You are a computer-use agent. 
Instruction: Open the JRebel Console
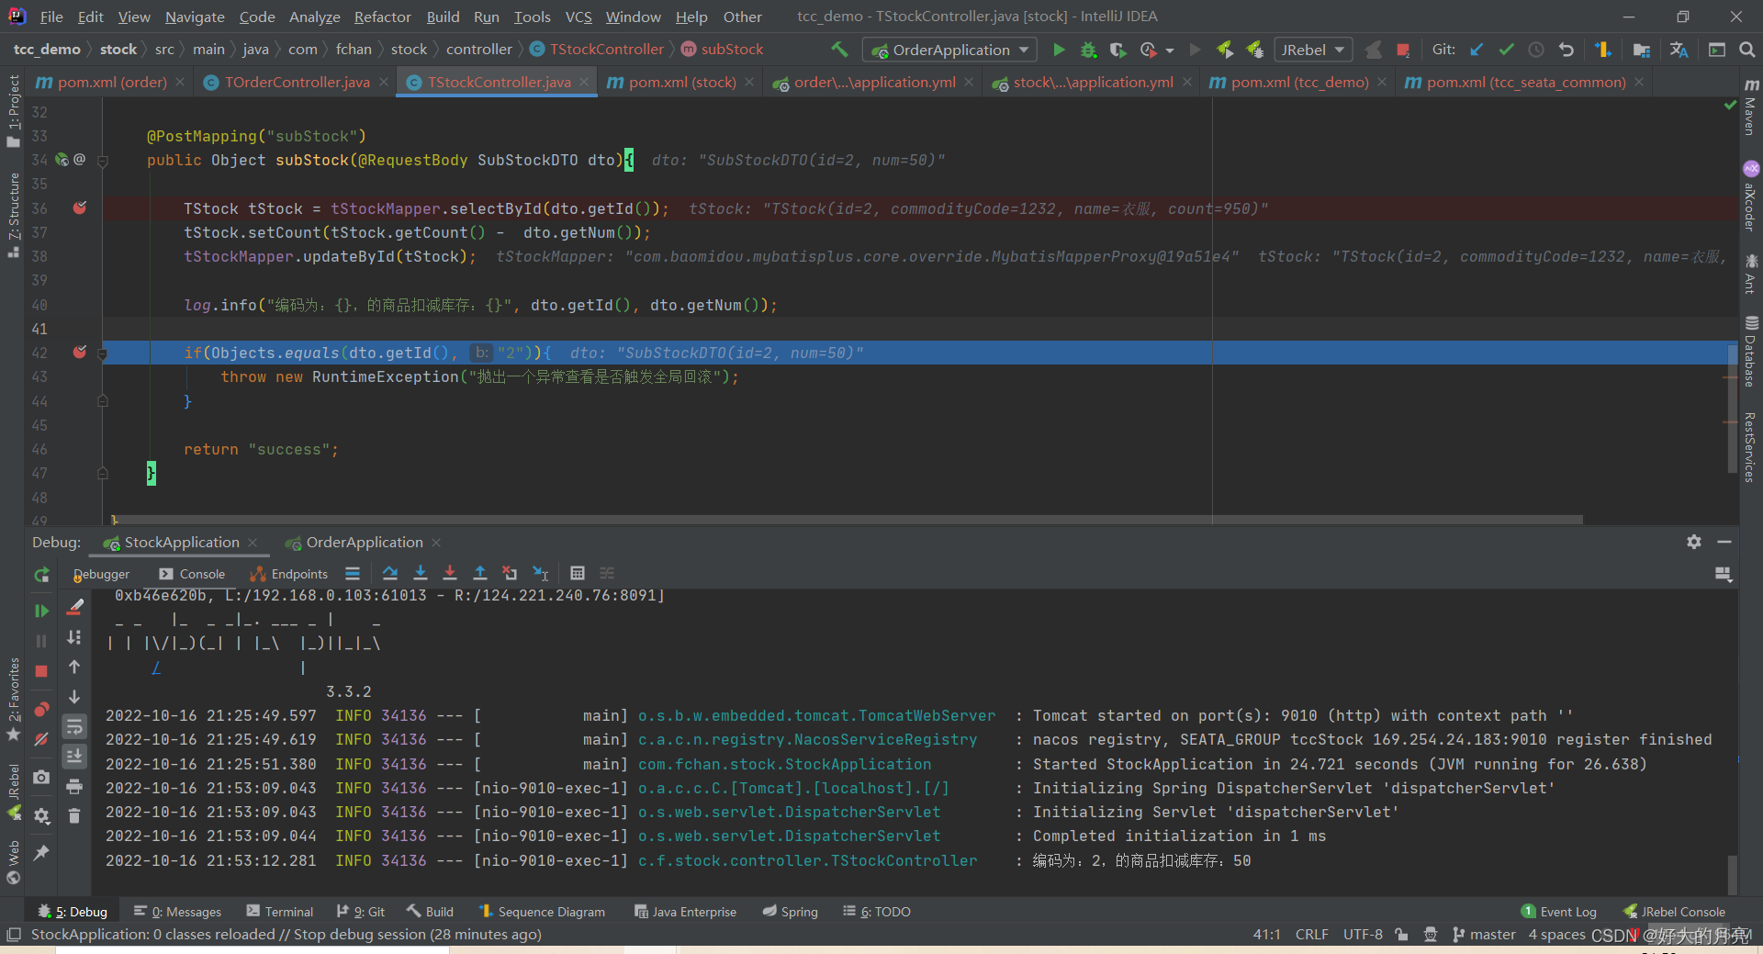point(1674,912)
